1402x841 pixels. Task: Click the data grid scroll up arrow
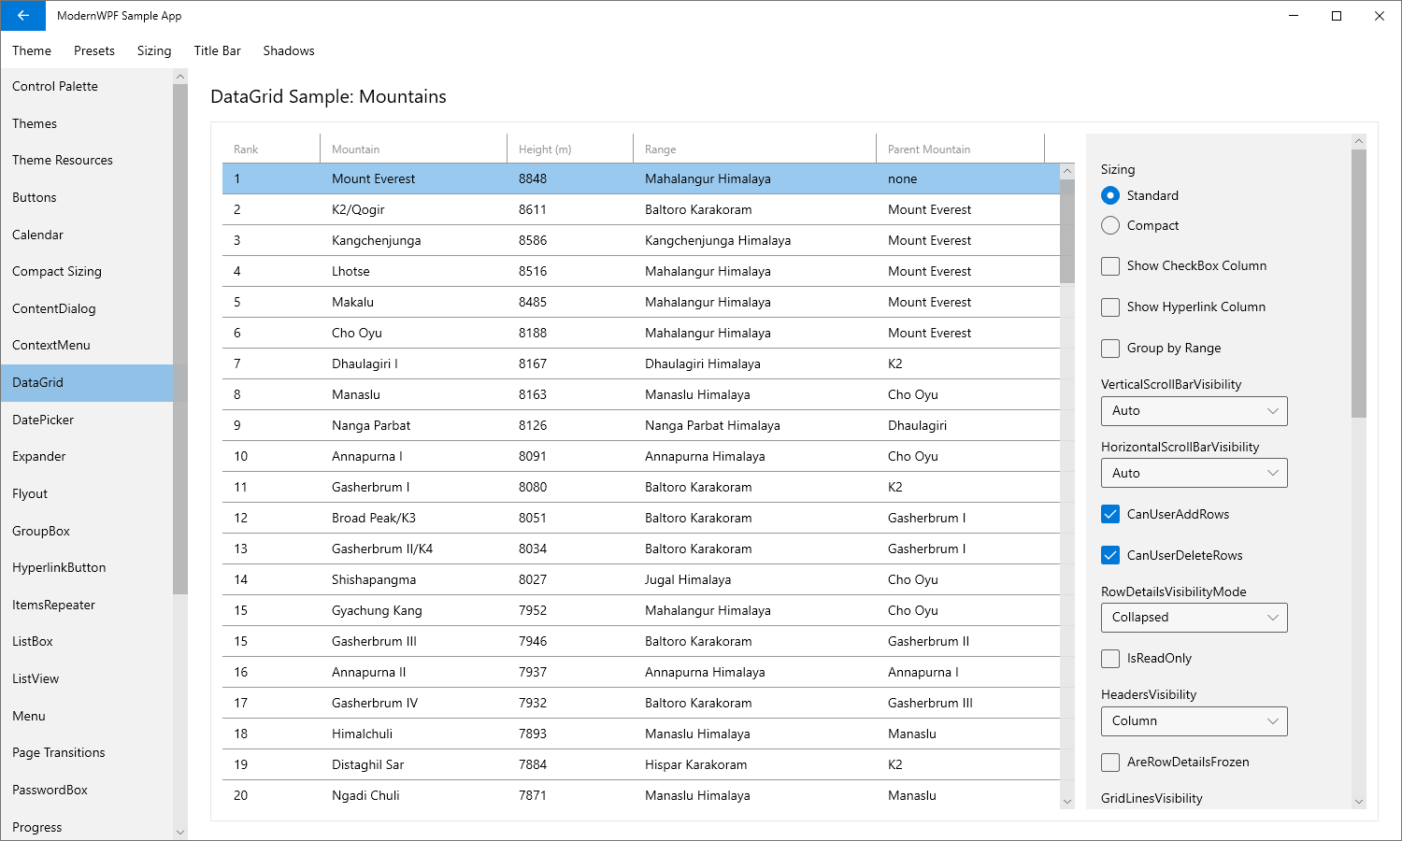(x=1067, y=171)
